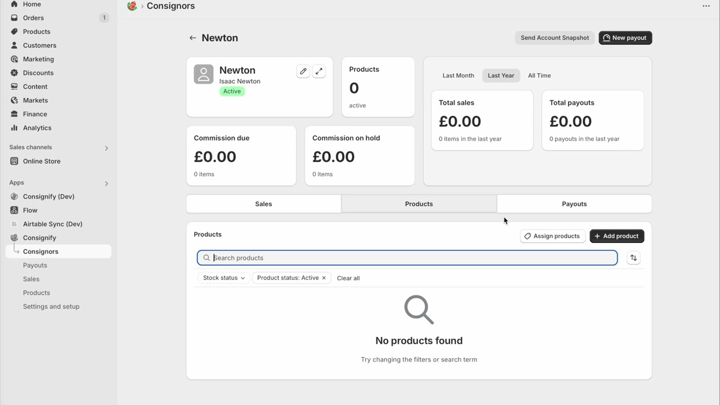The image size is (720, 405).
Task: Click the Assign products button
Action: 553,236
